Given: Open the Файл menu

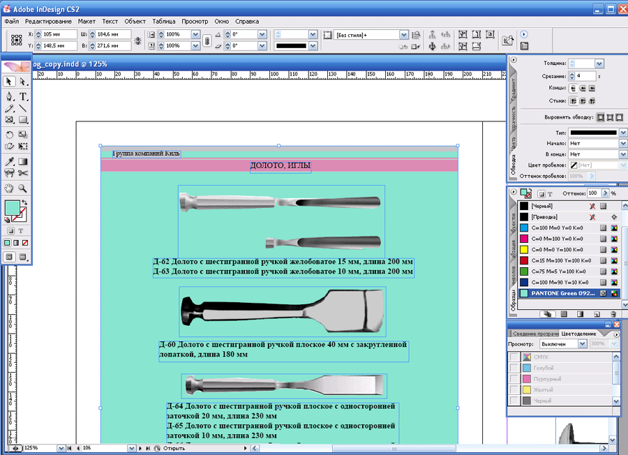Looking at the screenshot, I should [12, 21].
